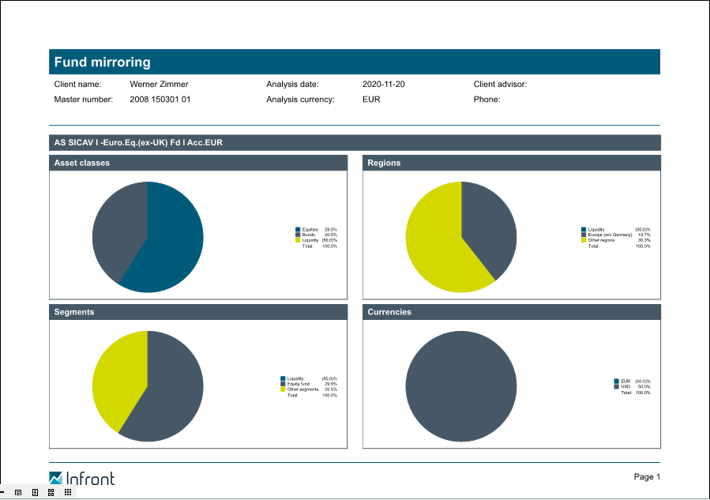Click the Fund mirroring title banner
710x500 pixels.
[x=354, y=62]
